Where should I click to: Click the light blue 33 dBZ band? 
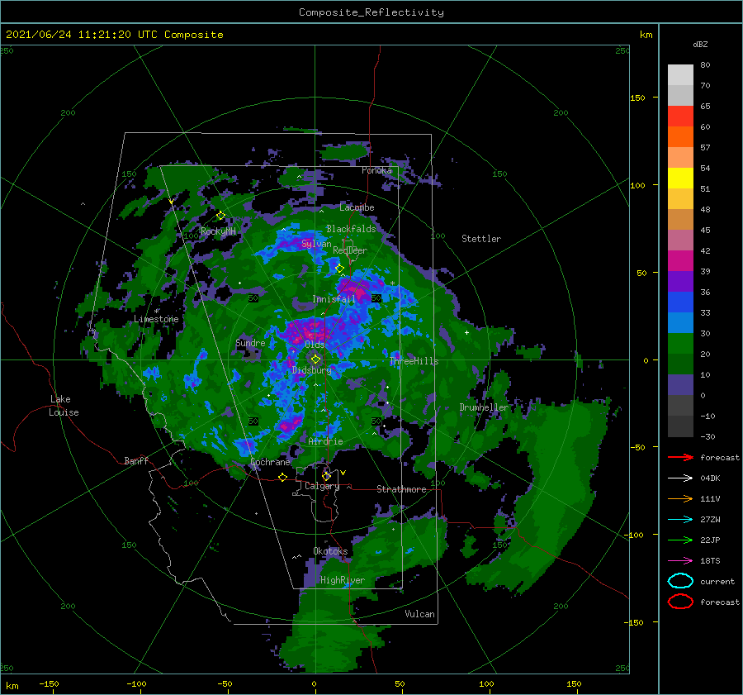point(680,322)
